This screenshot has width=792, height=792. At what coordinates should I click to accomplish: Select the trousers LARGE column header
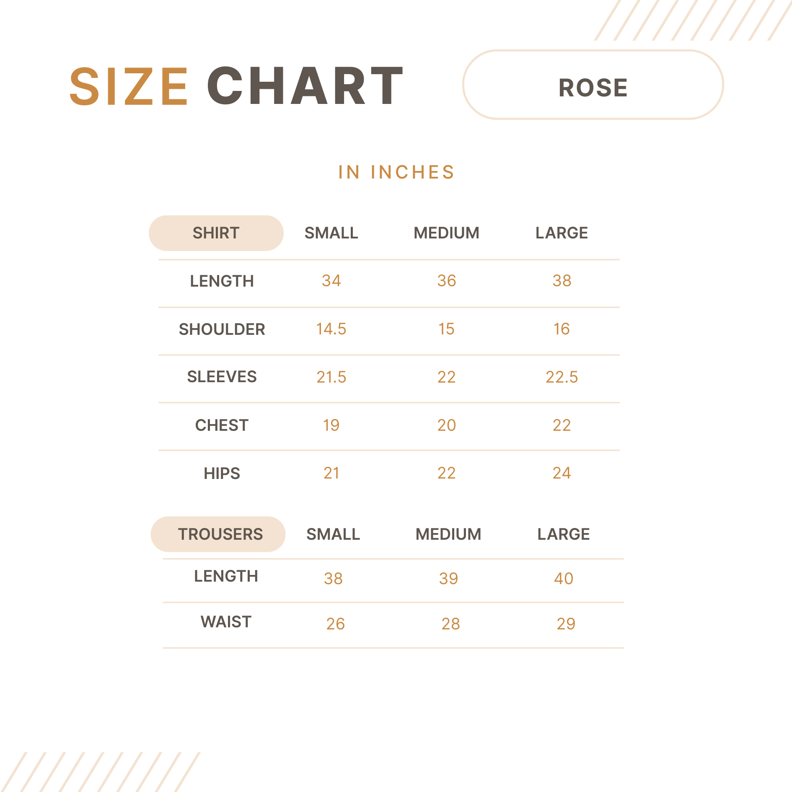click(564, 534)
